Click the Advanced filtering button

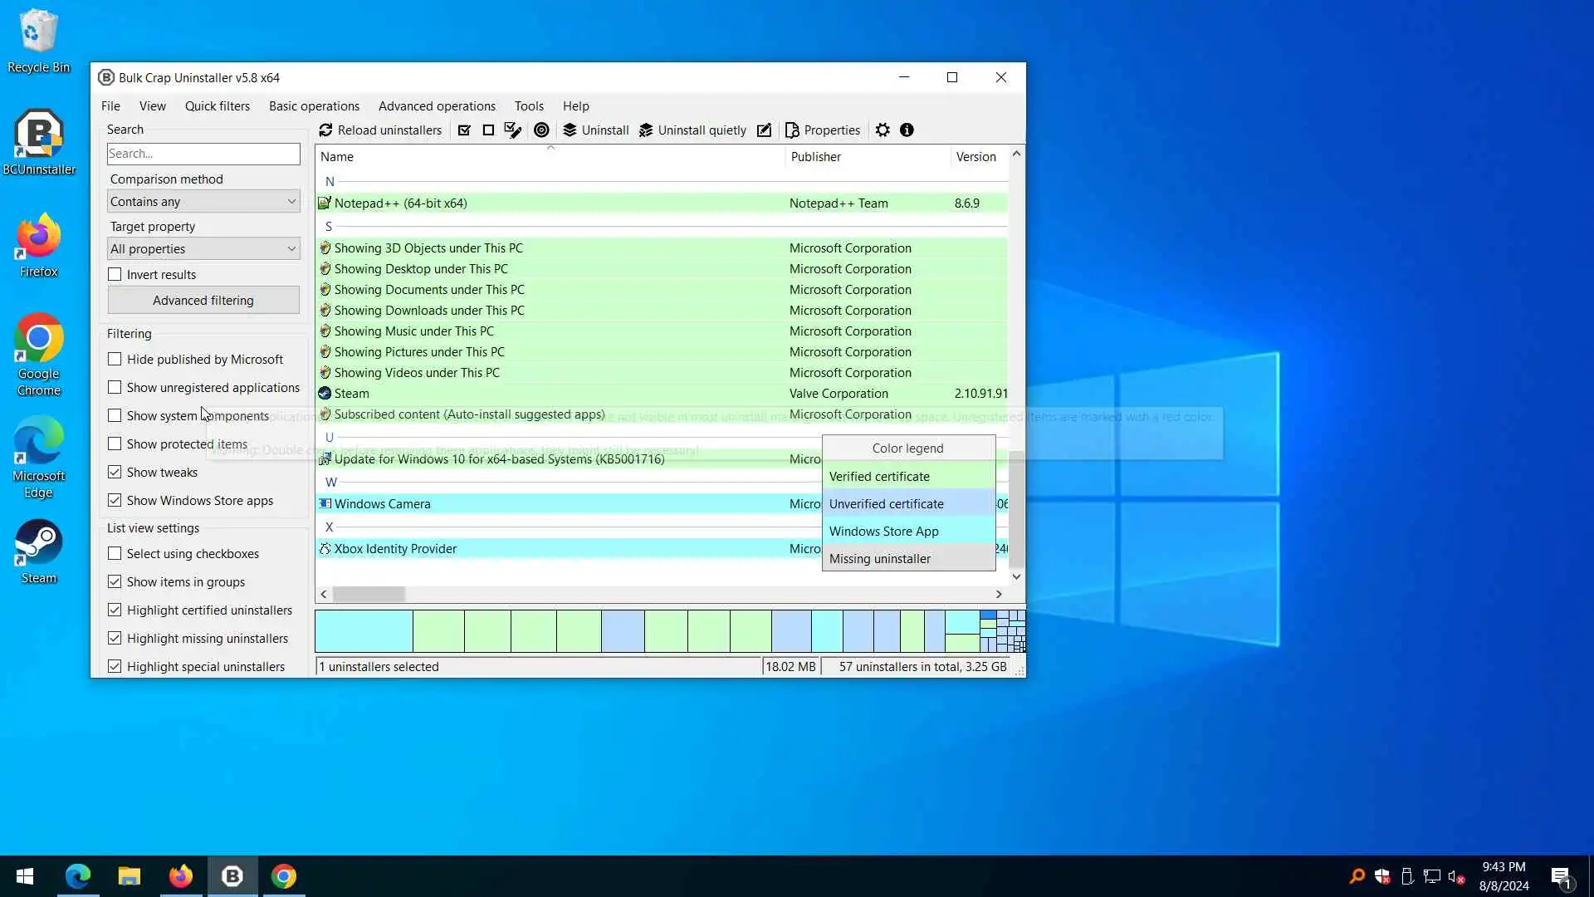tap(203, 301)
